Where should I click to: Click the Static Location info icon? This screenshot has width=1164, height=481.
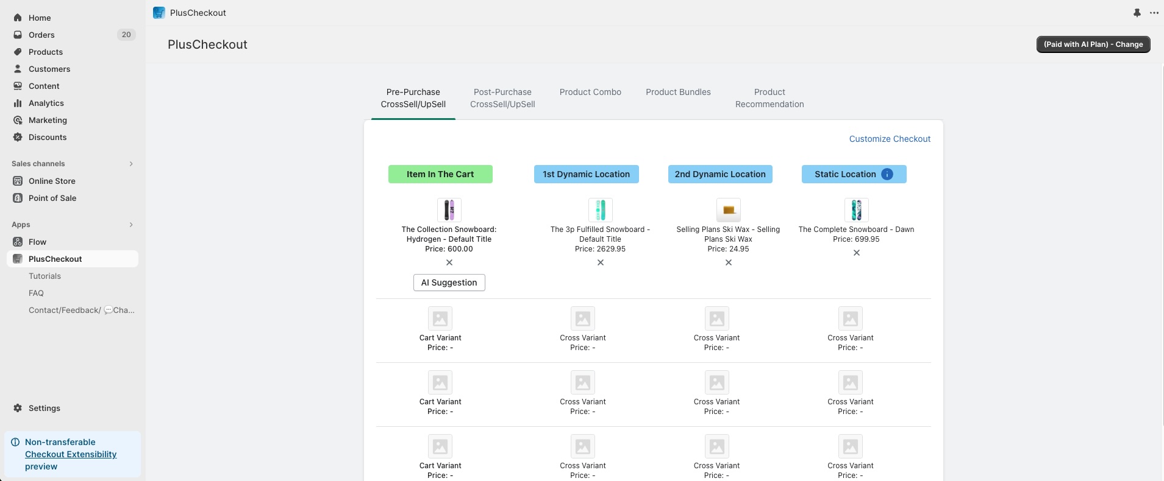pyautogui.click(x=887, y=174)
